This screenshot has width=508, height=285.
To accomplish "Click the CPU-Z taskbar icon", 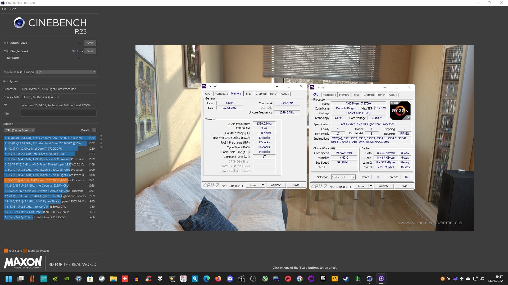I will pyautogui.click(x=381, y=279).
